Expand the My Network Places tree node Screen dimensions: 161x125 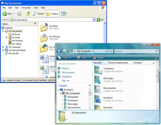[3, 50]
